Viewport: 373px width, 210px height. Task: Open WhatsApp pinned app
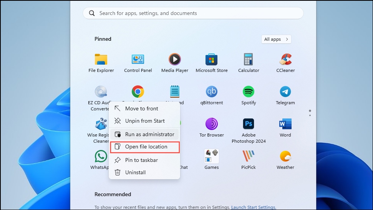point(100,160)
